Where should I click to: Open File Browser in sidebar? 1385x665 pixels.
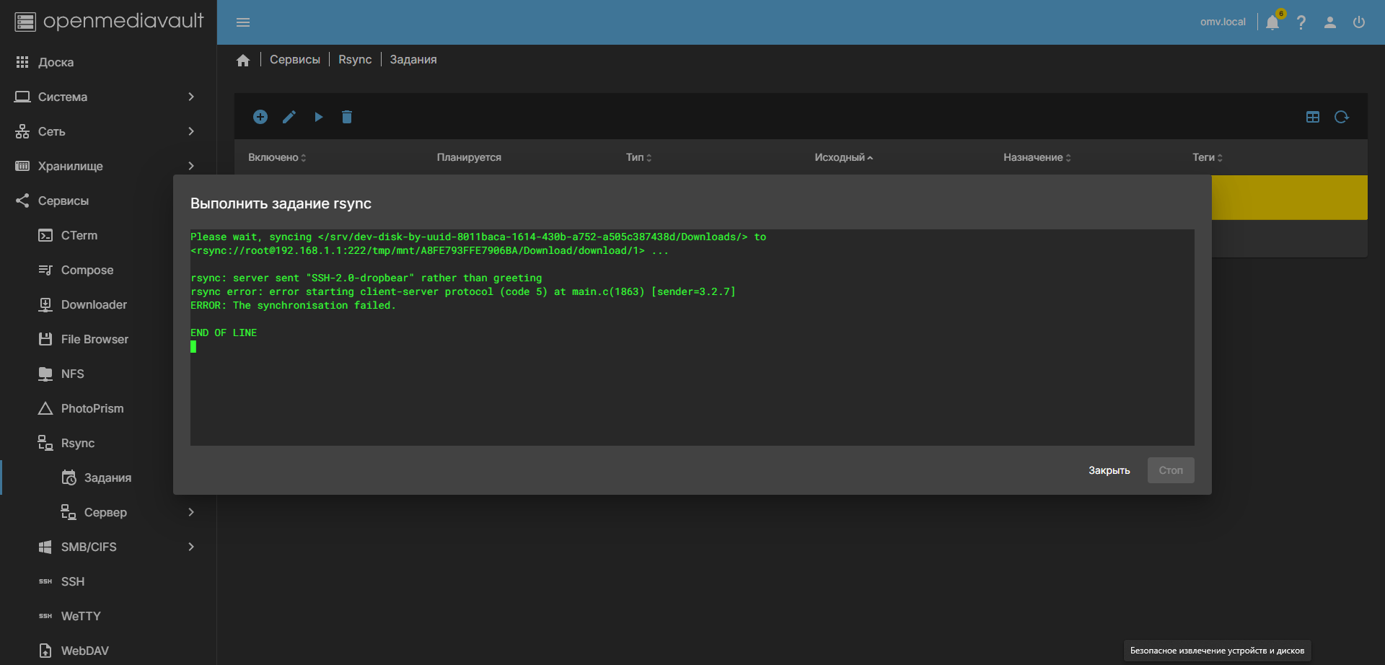coord(94,339)
